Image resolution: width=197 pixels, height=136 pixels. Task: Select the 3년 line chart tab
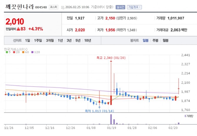69,40
